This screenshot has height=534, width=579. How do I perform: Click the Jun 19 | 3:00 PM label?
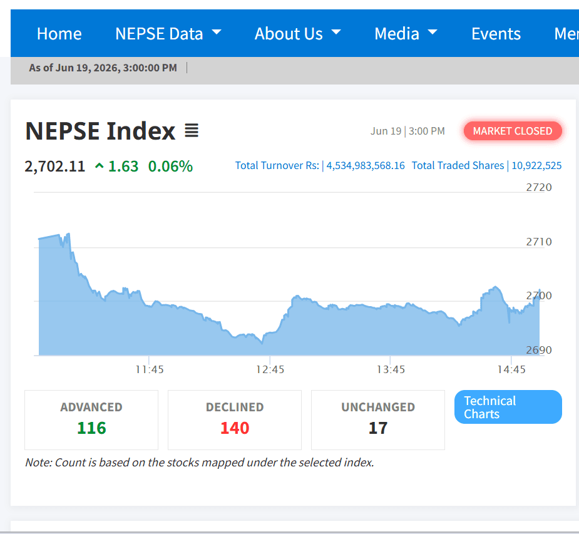407,131
